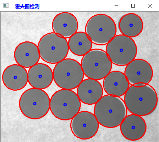Screen dimensions: 159x142
Task: Maximize the 霍夫圆检测 window
Action: pos(133,6)
